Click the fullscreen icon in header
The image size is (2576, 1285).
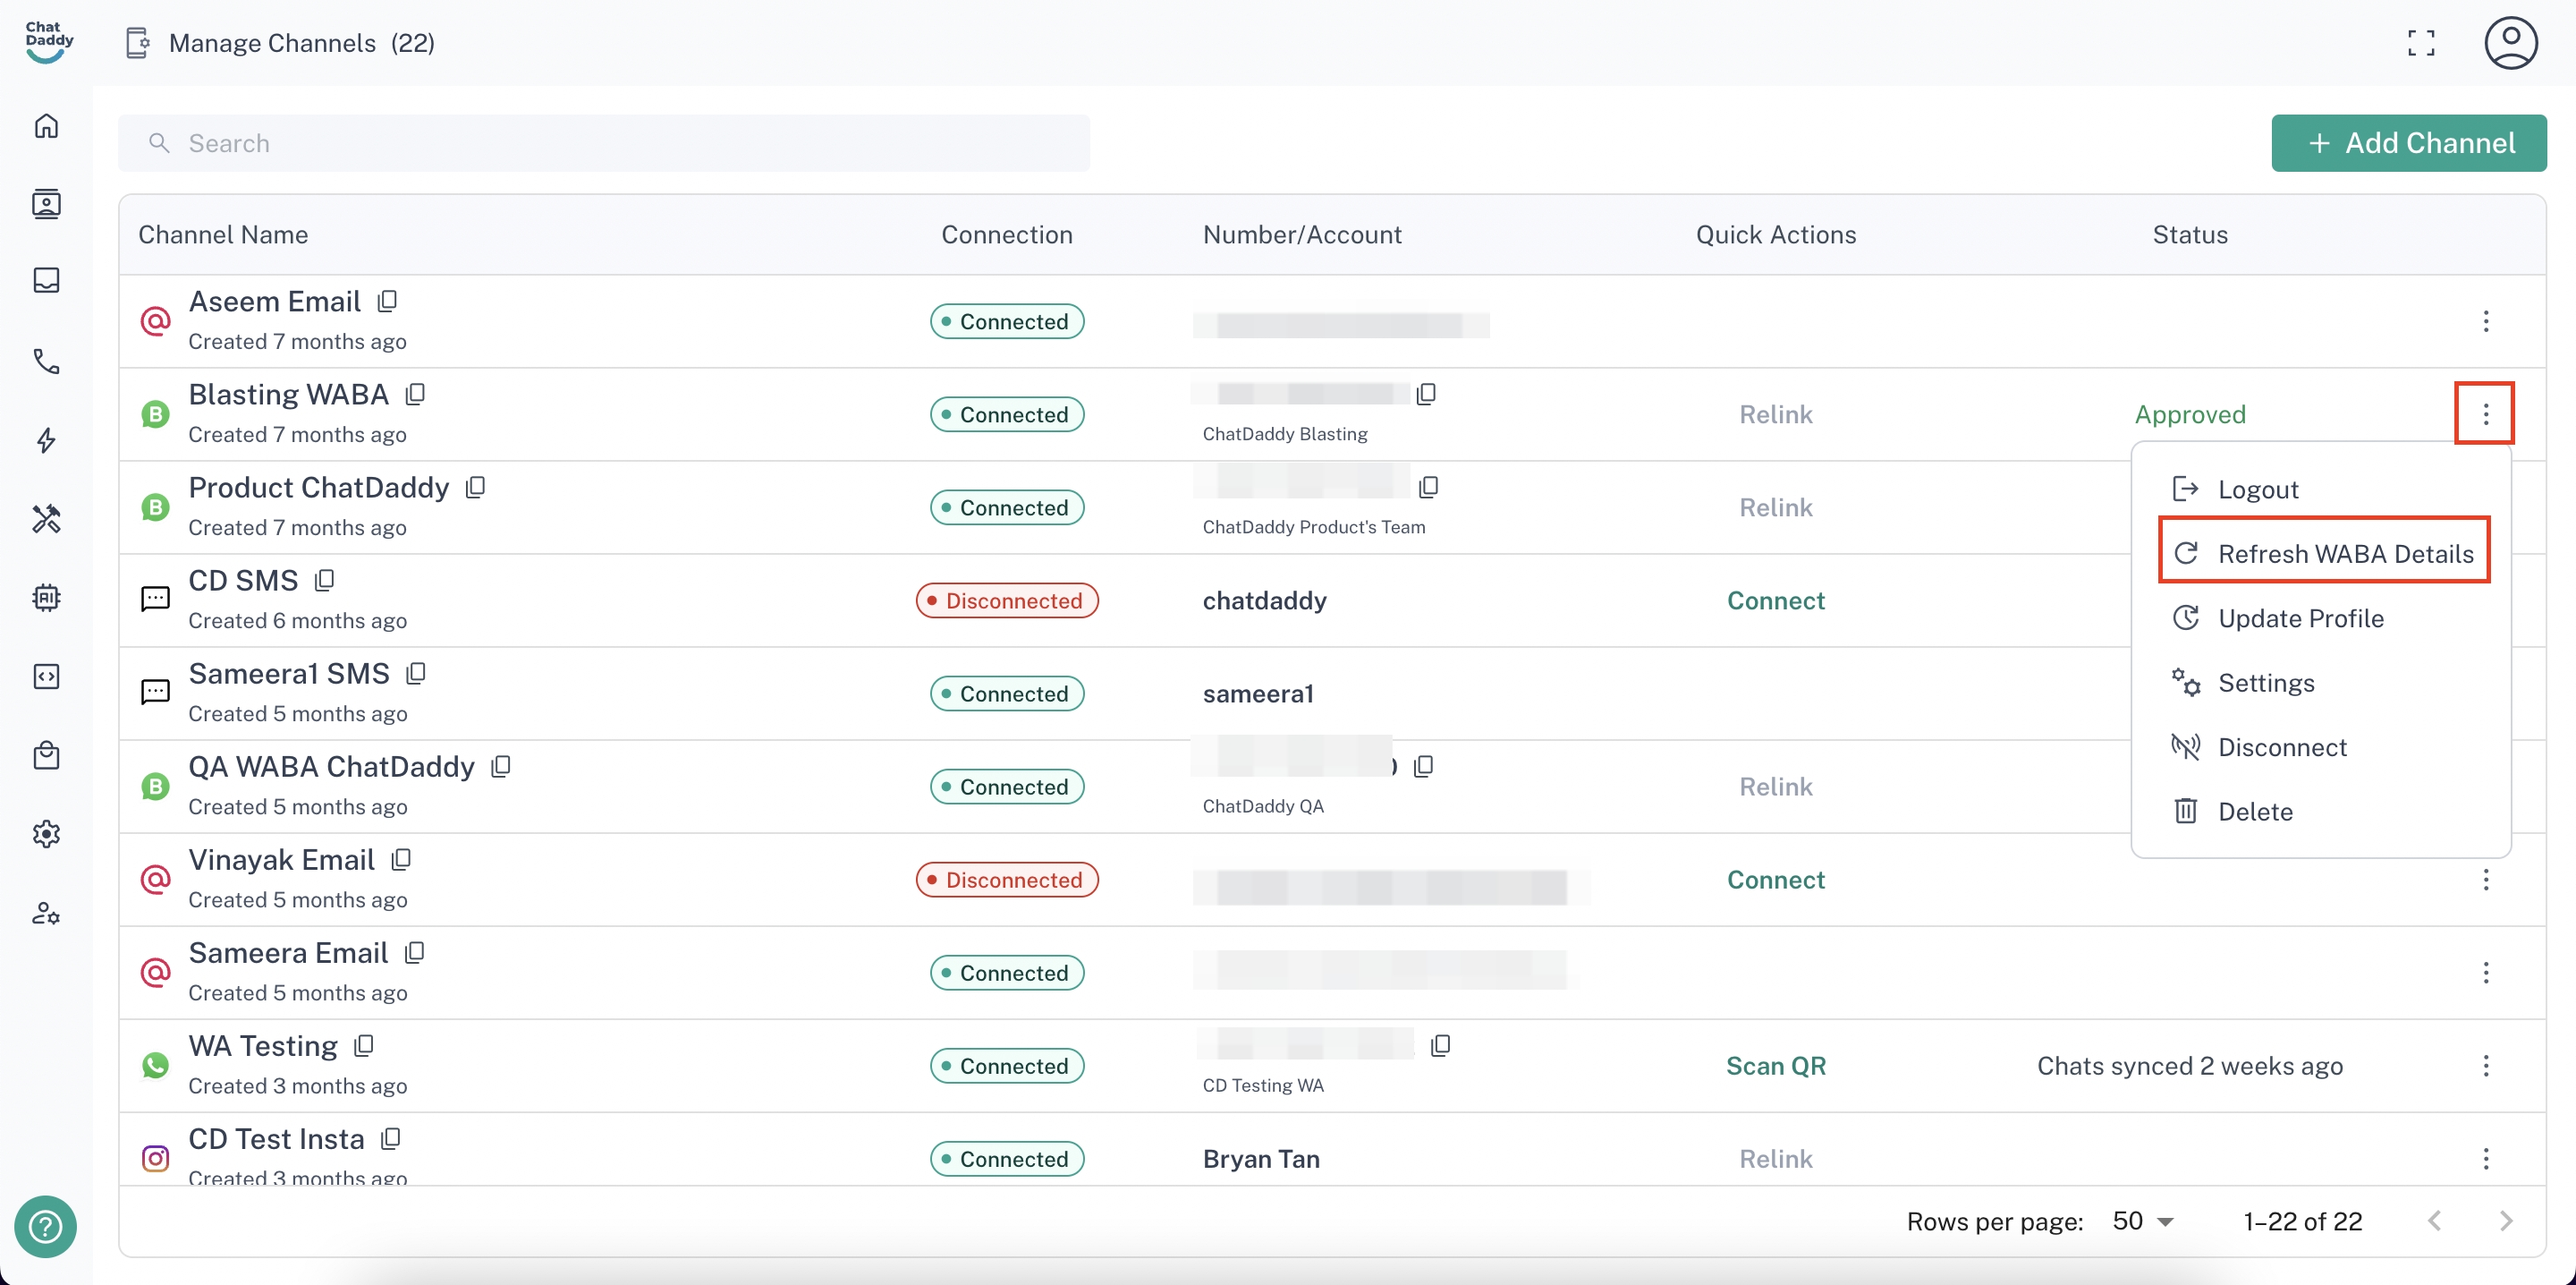point(2420,43)
